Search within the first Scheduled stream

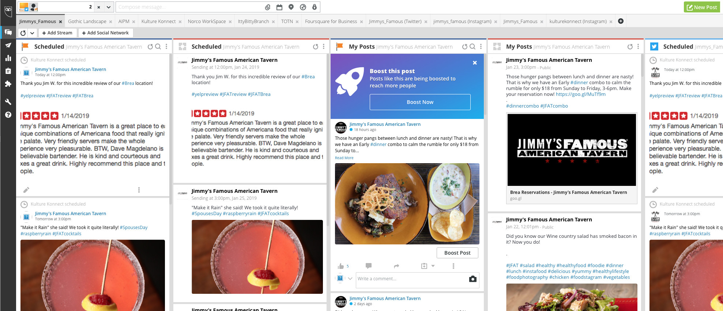click(158, 46)
